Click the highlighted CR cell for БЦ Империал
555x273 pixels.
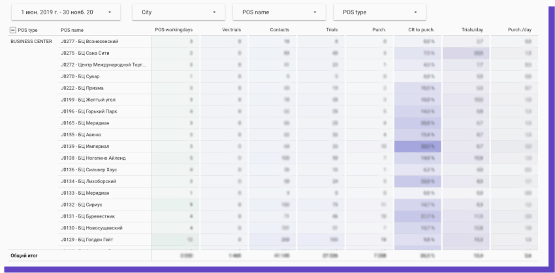pos(419,146)
